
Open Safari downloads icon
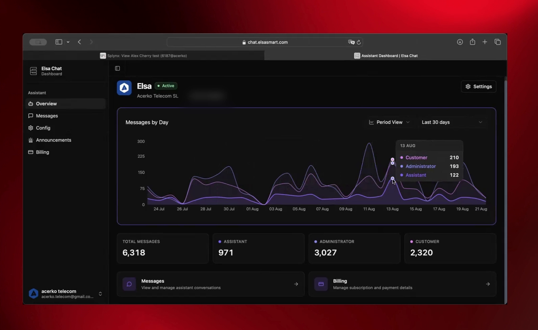(460, 42)
